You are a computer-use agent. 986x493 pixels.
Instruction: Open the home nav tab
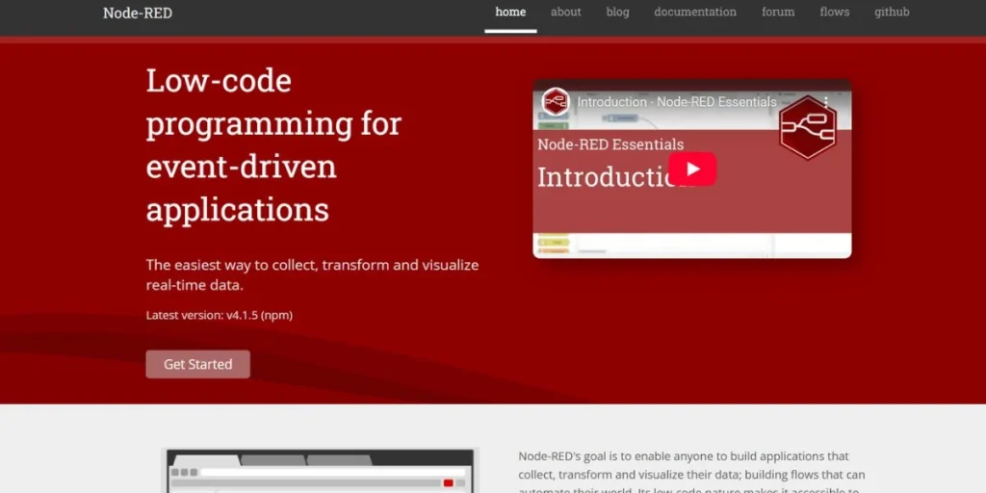[510, 13]
